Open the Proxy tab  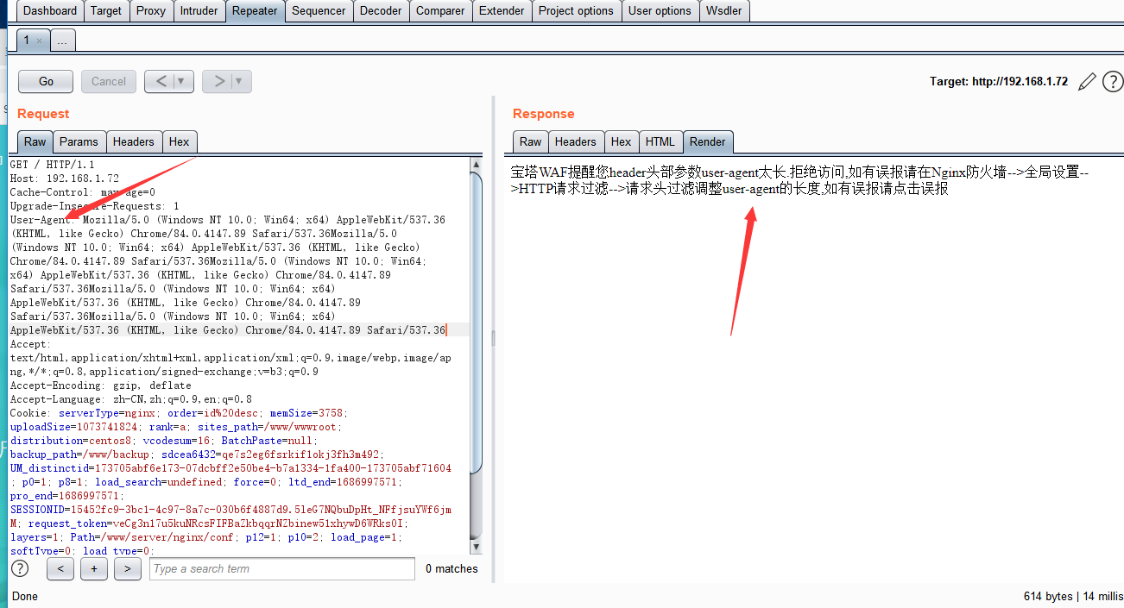click(x=151, y=11)
